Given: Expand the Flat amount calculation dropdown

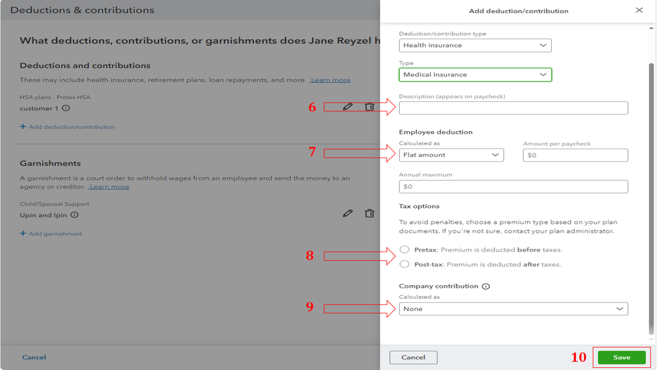Looking at the screenshot, I should pos(451,155).
